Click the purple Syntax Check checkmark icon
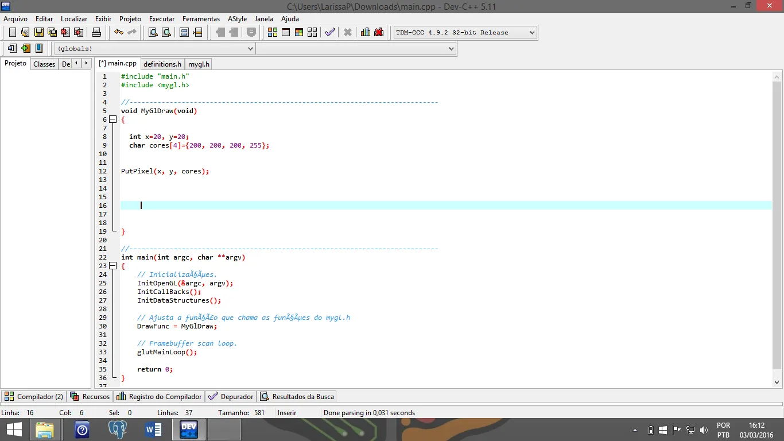Image resolution: width=784 pixels, height=441 pixels. point(329,32)
